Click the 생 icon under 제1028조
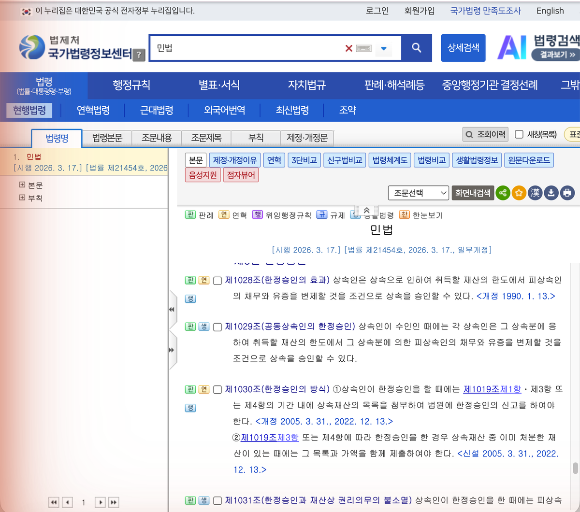The image size is (580, 512). (190, 299)
